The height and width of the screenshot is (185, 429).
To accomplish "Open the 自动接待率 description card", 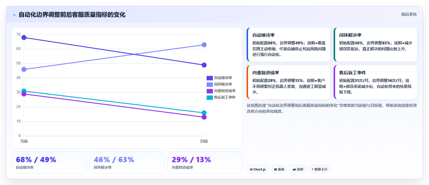I will coord(288,44).
